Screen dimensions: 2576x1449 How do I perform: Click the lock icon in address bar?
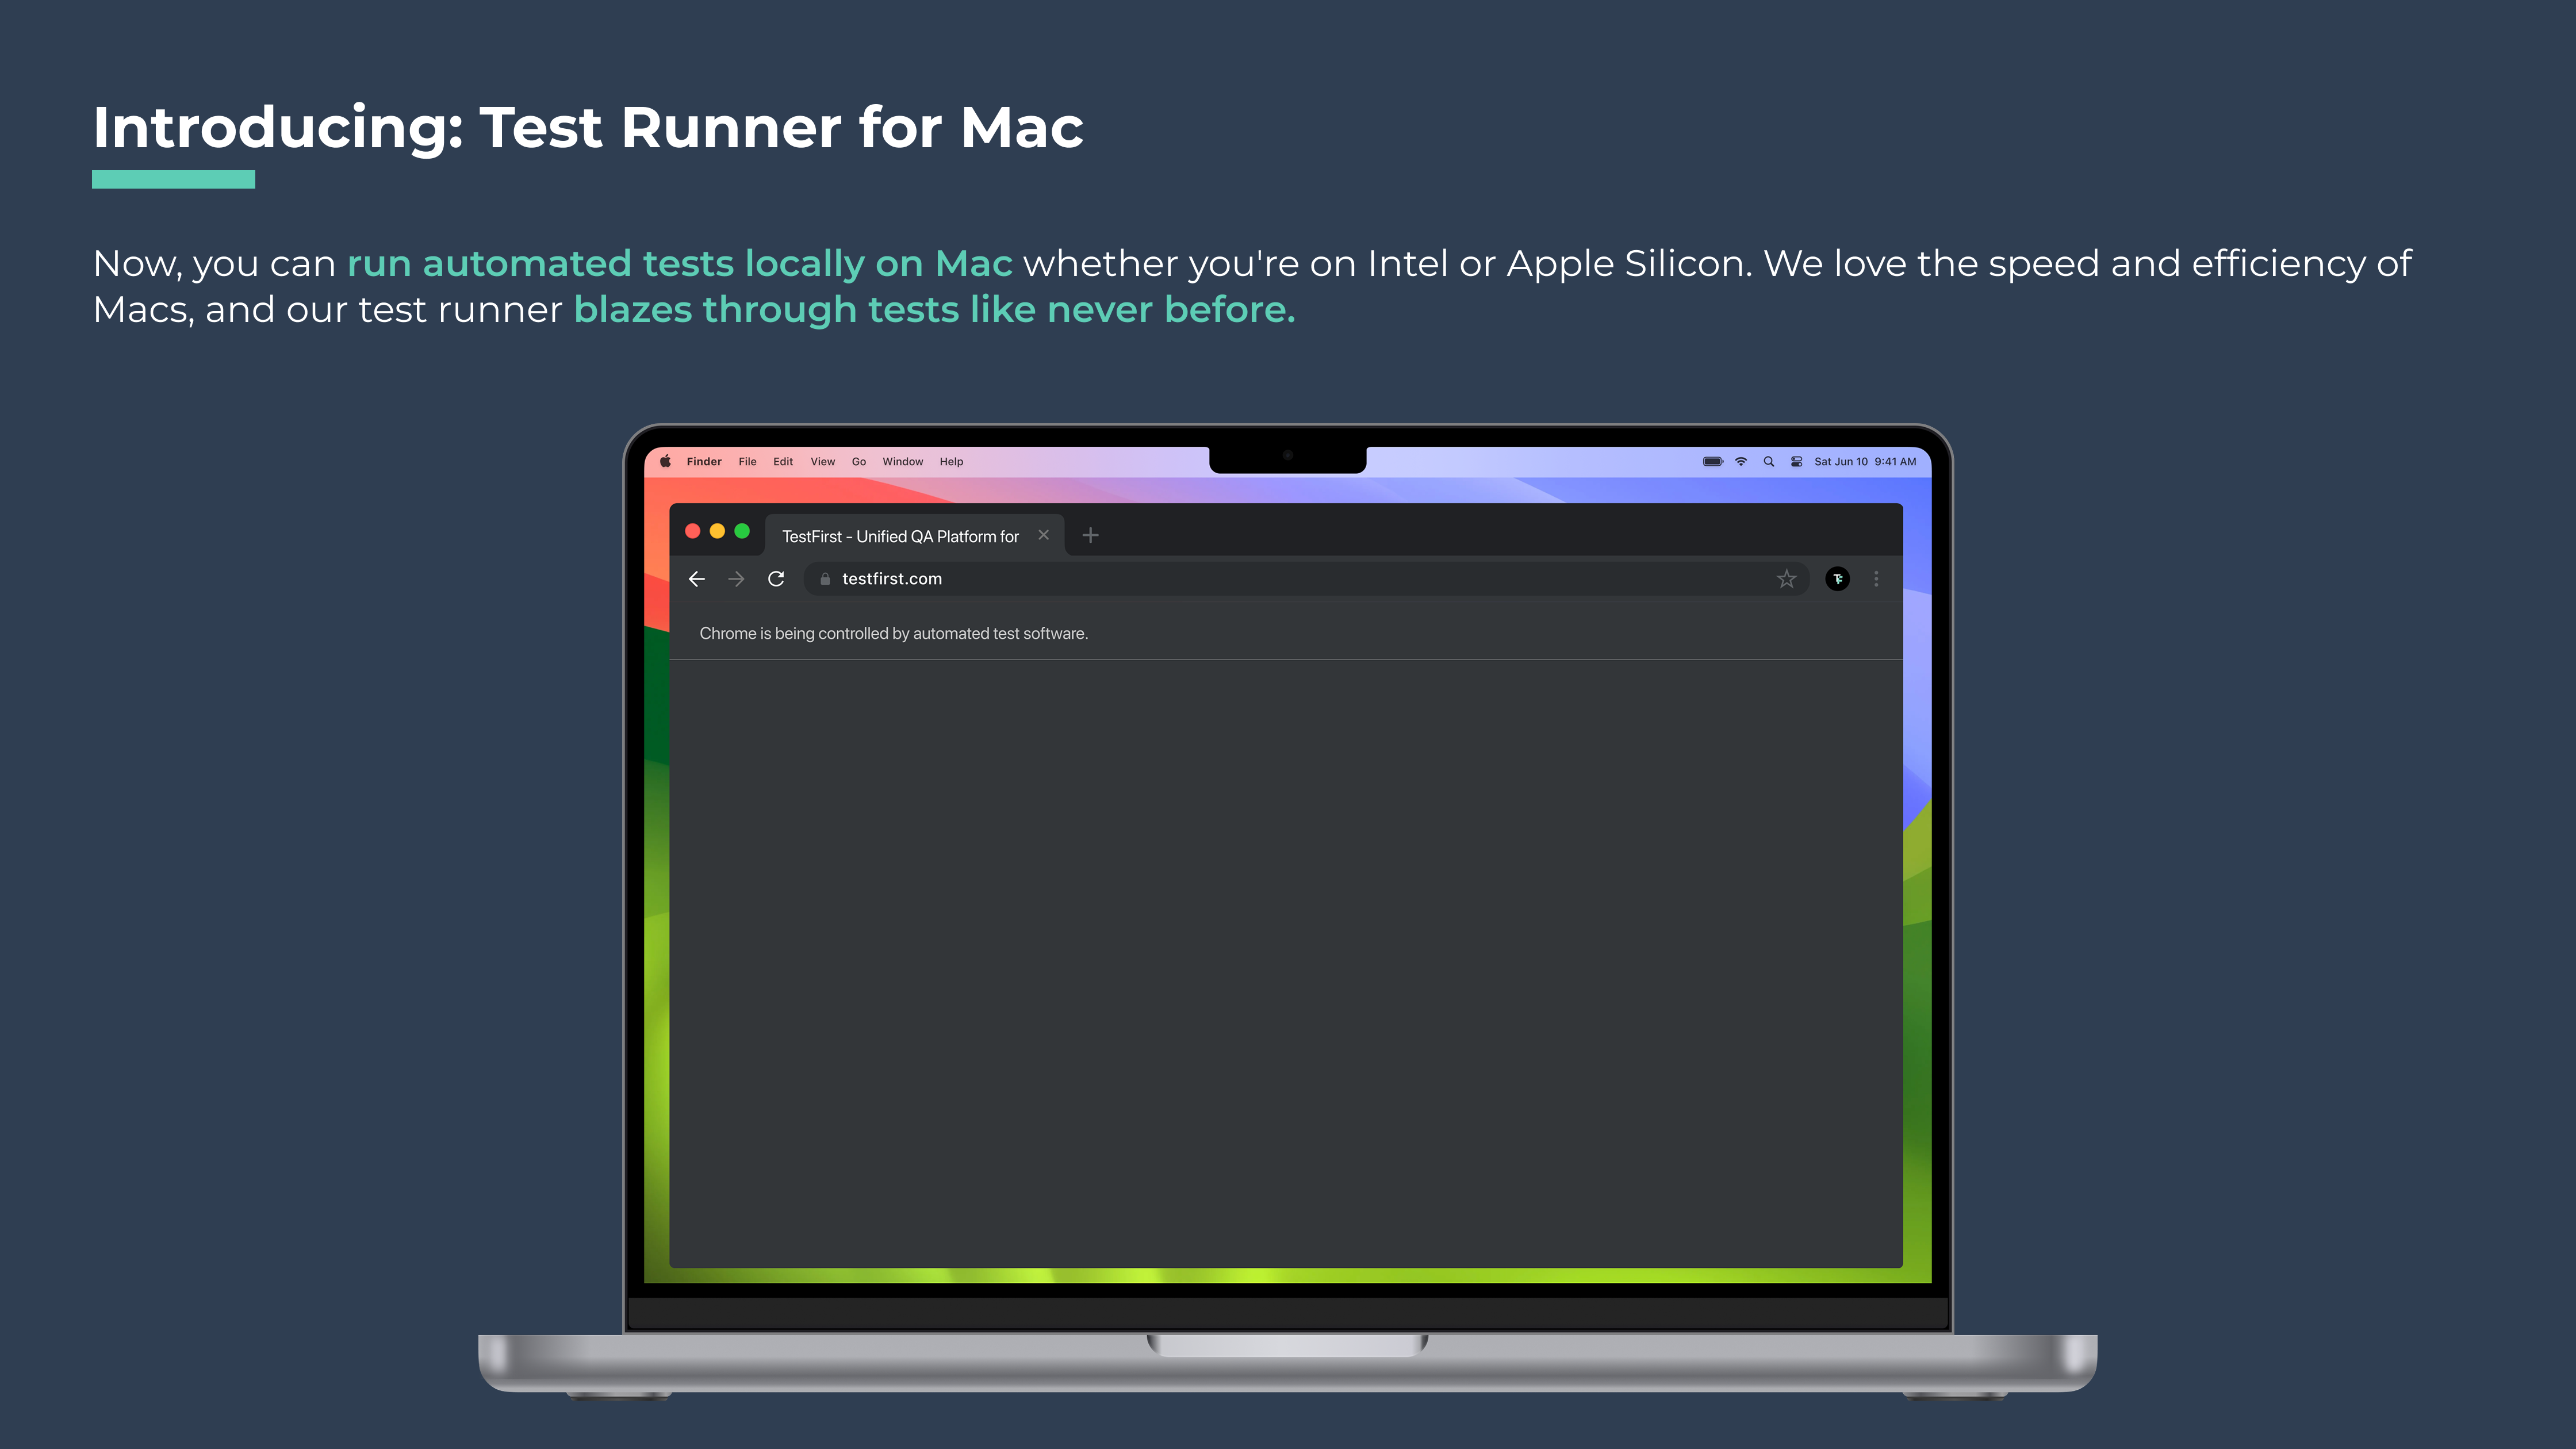tap(825, 579)
